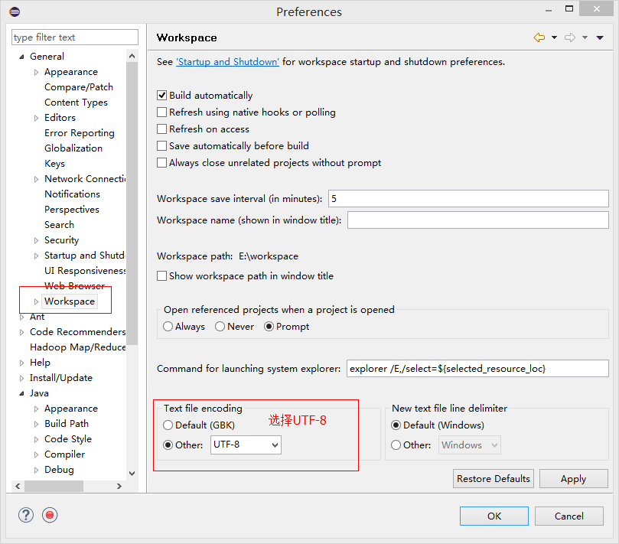This screenshot has height=544, width=619.
Task: Click the back navigation arrow icon
Action: [539, 37]
